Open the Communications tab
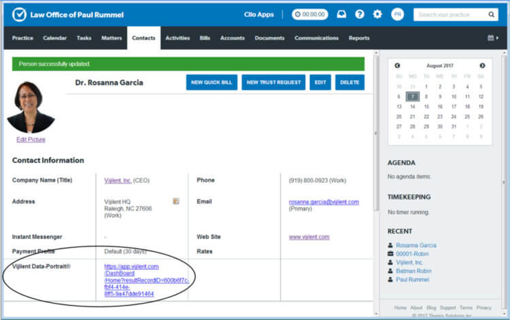This screenshot has width=510, height=320. click(316, 38)
